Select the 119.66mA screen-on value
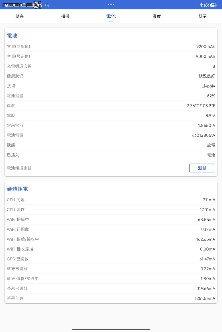222x332 pixels. click(x=206, y=288)
